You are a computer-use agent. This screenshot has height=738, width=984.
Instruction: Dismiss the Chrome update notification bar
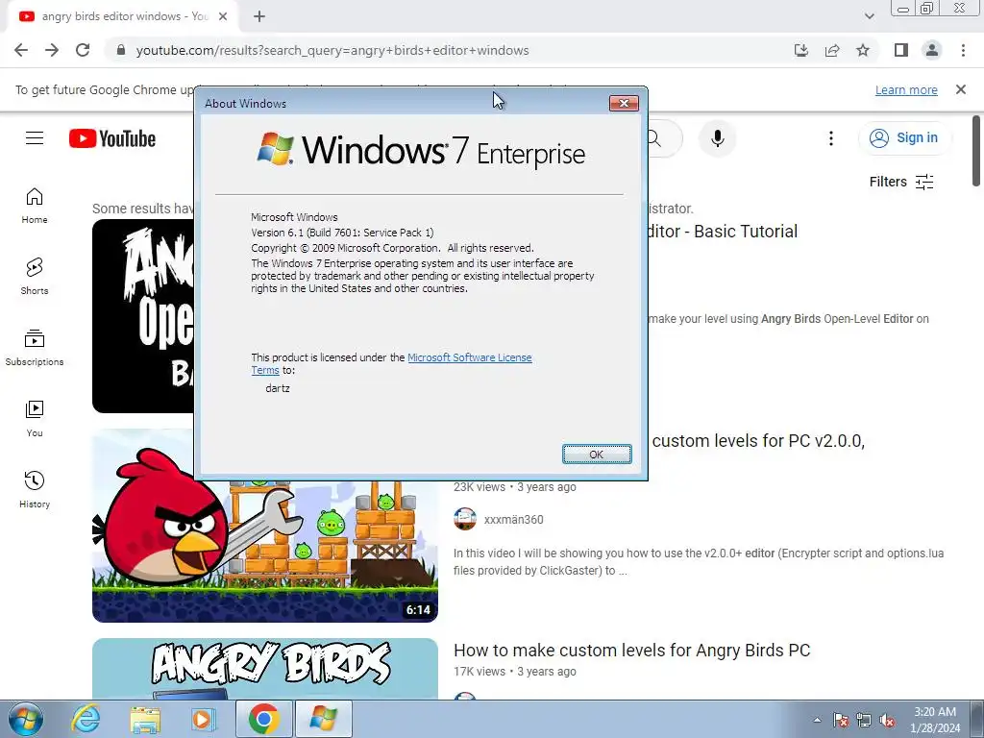pos(961,89)
